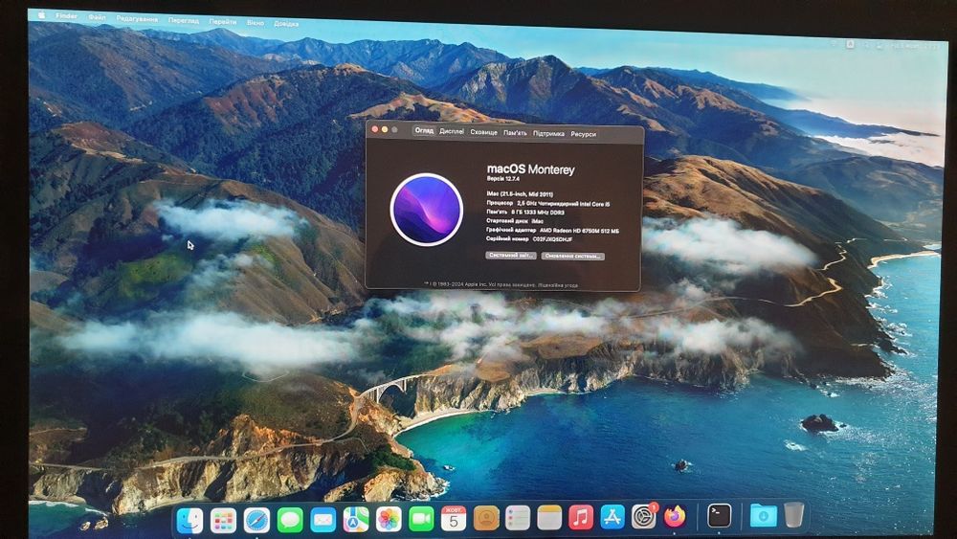Open the Contacts app in Dock
Screen dimensions: 957x539
click(x=486, y=518)
